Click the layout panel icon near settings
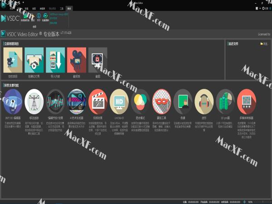This screenshot has width=272, height=204. [x=257, y=8]
